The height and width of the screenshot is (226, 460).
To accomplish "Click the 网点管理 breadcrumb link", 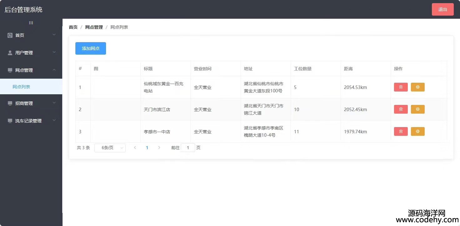I will point(94,27).
